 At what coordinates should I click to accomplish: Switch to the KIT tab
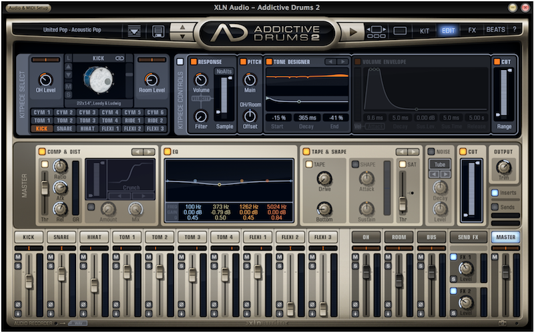pyautogui.click(x=425, y=31)
